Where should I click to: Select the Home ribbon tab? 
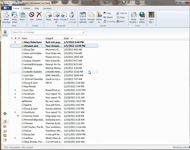coord(16,8)
